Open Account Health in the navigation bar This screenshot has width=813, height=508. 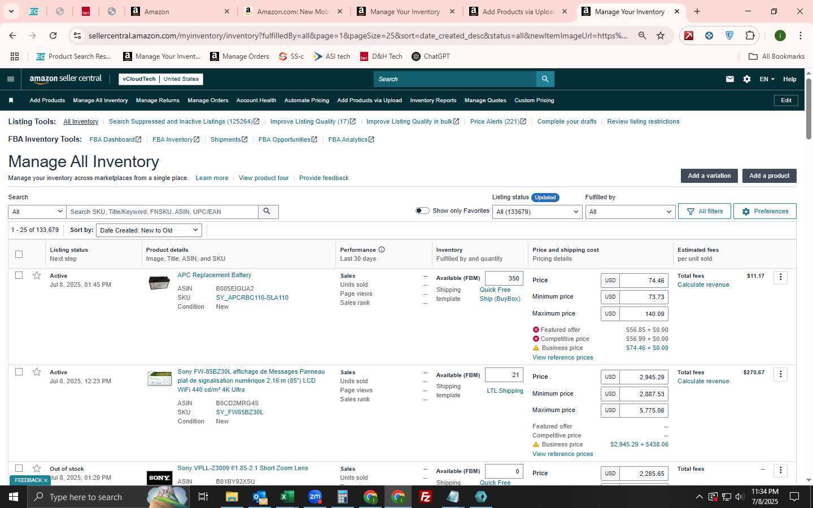pos(256,100)
